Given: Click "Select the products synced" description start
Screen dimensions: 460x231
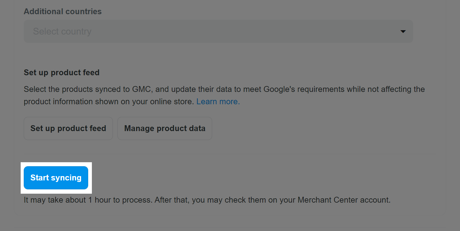Looking at the screenshot, I should coord(62,89).
